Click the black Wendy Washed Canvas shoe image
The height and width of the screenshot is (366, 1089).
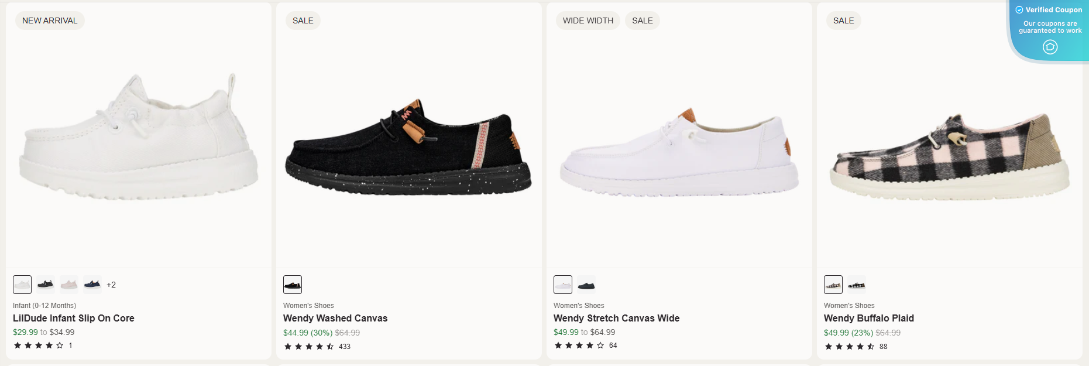[408, 149]
